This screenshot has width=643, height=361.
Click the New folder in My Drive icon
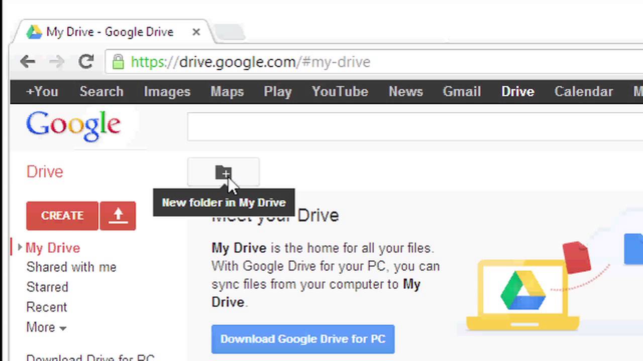coord(224,172)
